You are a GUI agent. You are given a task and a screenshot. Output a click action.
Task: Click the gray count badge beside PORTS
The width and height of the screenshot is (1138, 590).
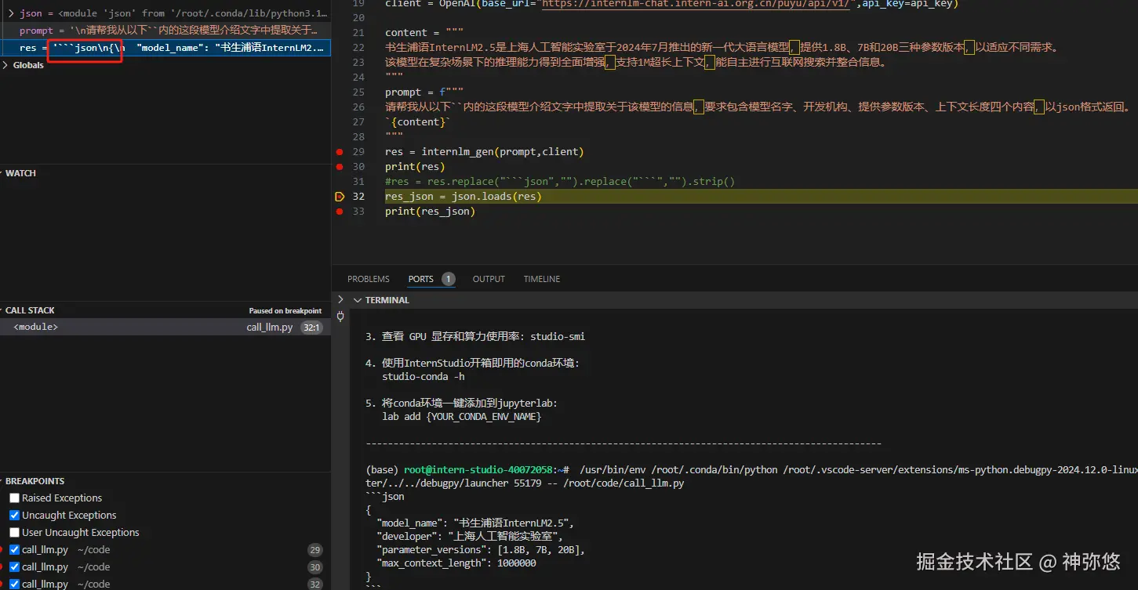[449, 279]
